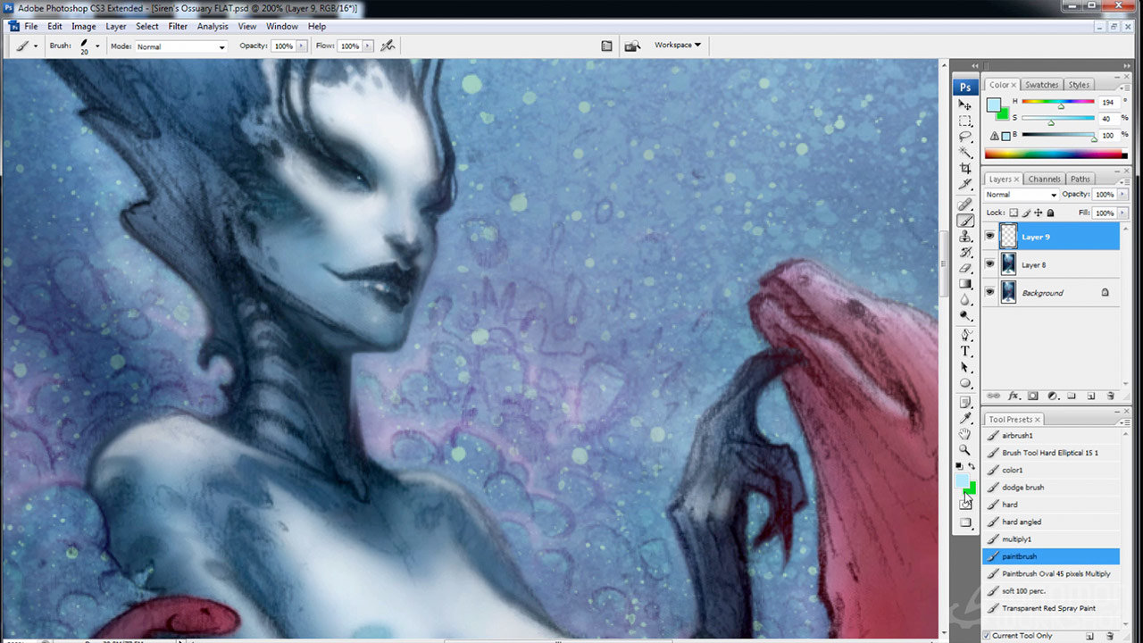The image size is (1143, 643).
Task: Select the Crop tool
Action: click(965, 169)
